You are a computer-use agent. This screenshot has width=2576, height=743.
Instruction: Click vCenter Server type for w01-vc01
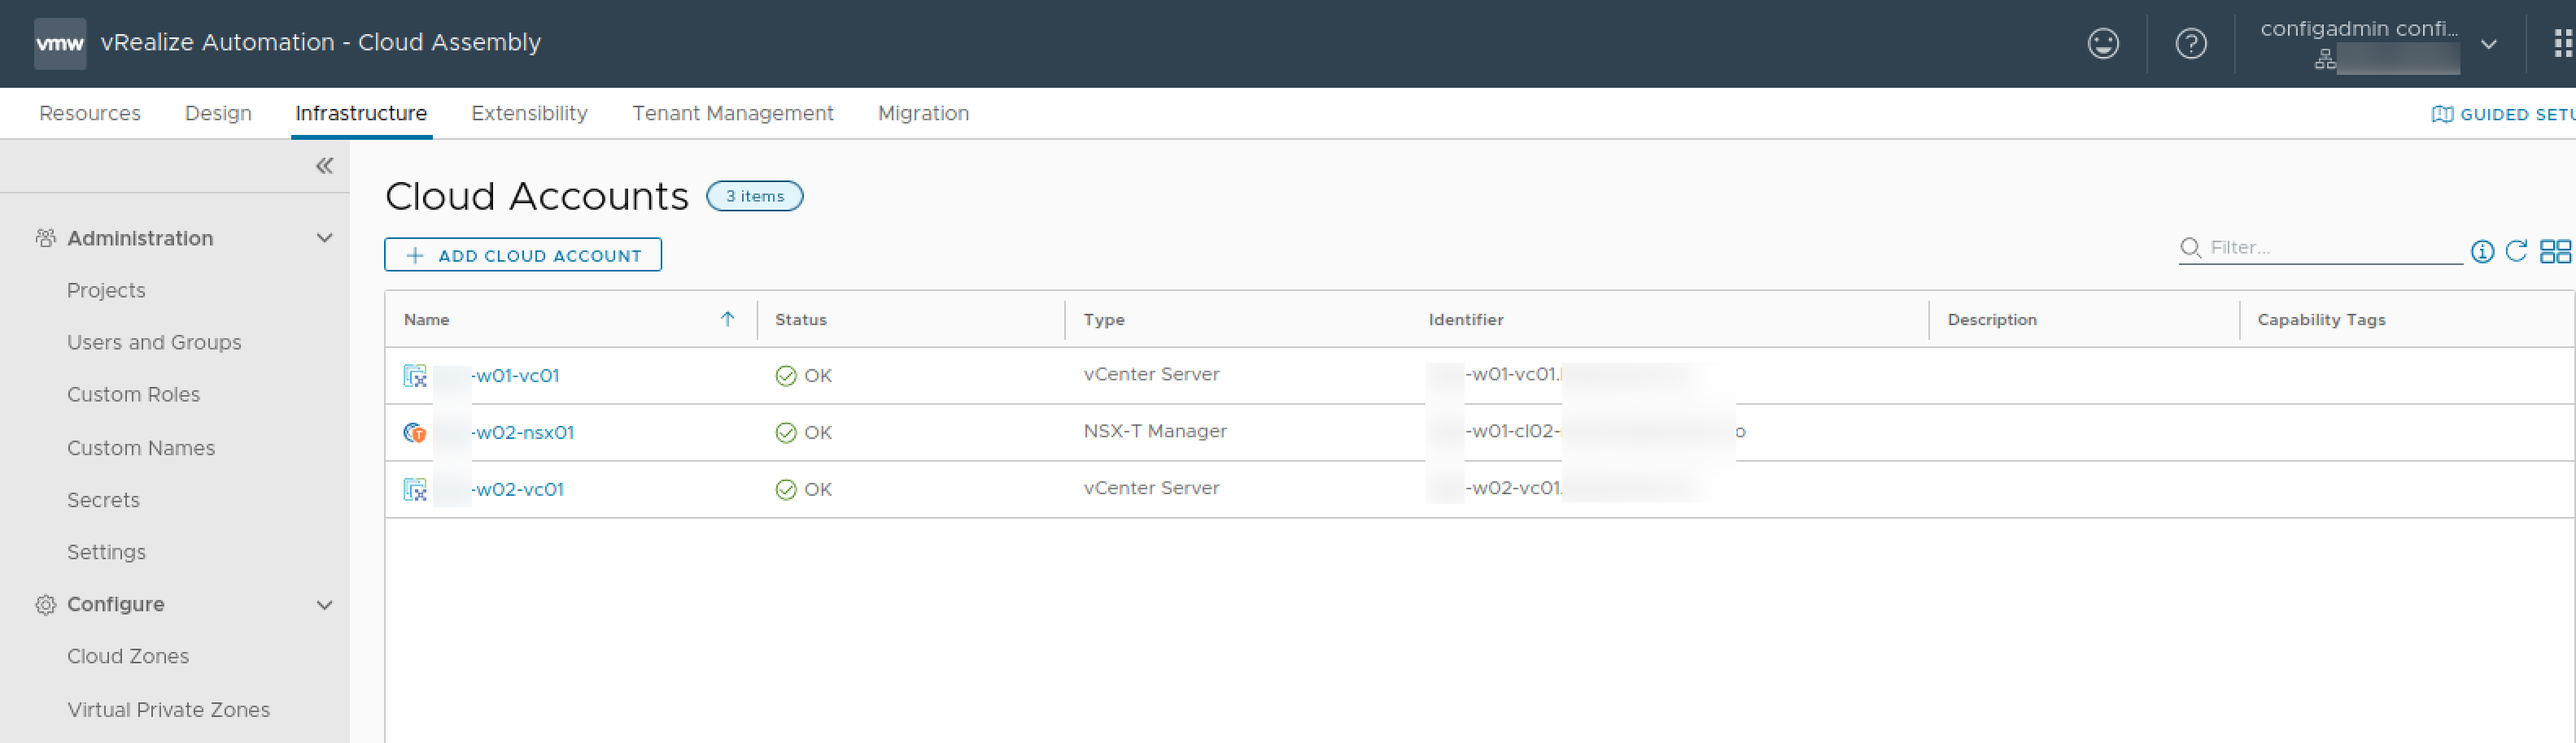(x=1151, y=375)
